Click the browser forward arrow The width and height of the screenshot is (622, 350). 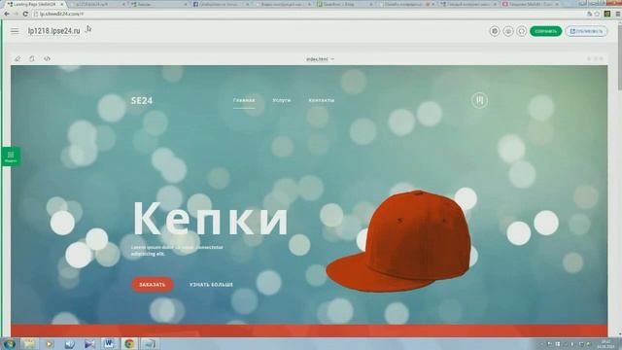[x=16, y=14]
